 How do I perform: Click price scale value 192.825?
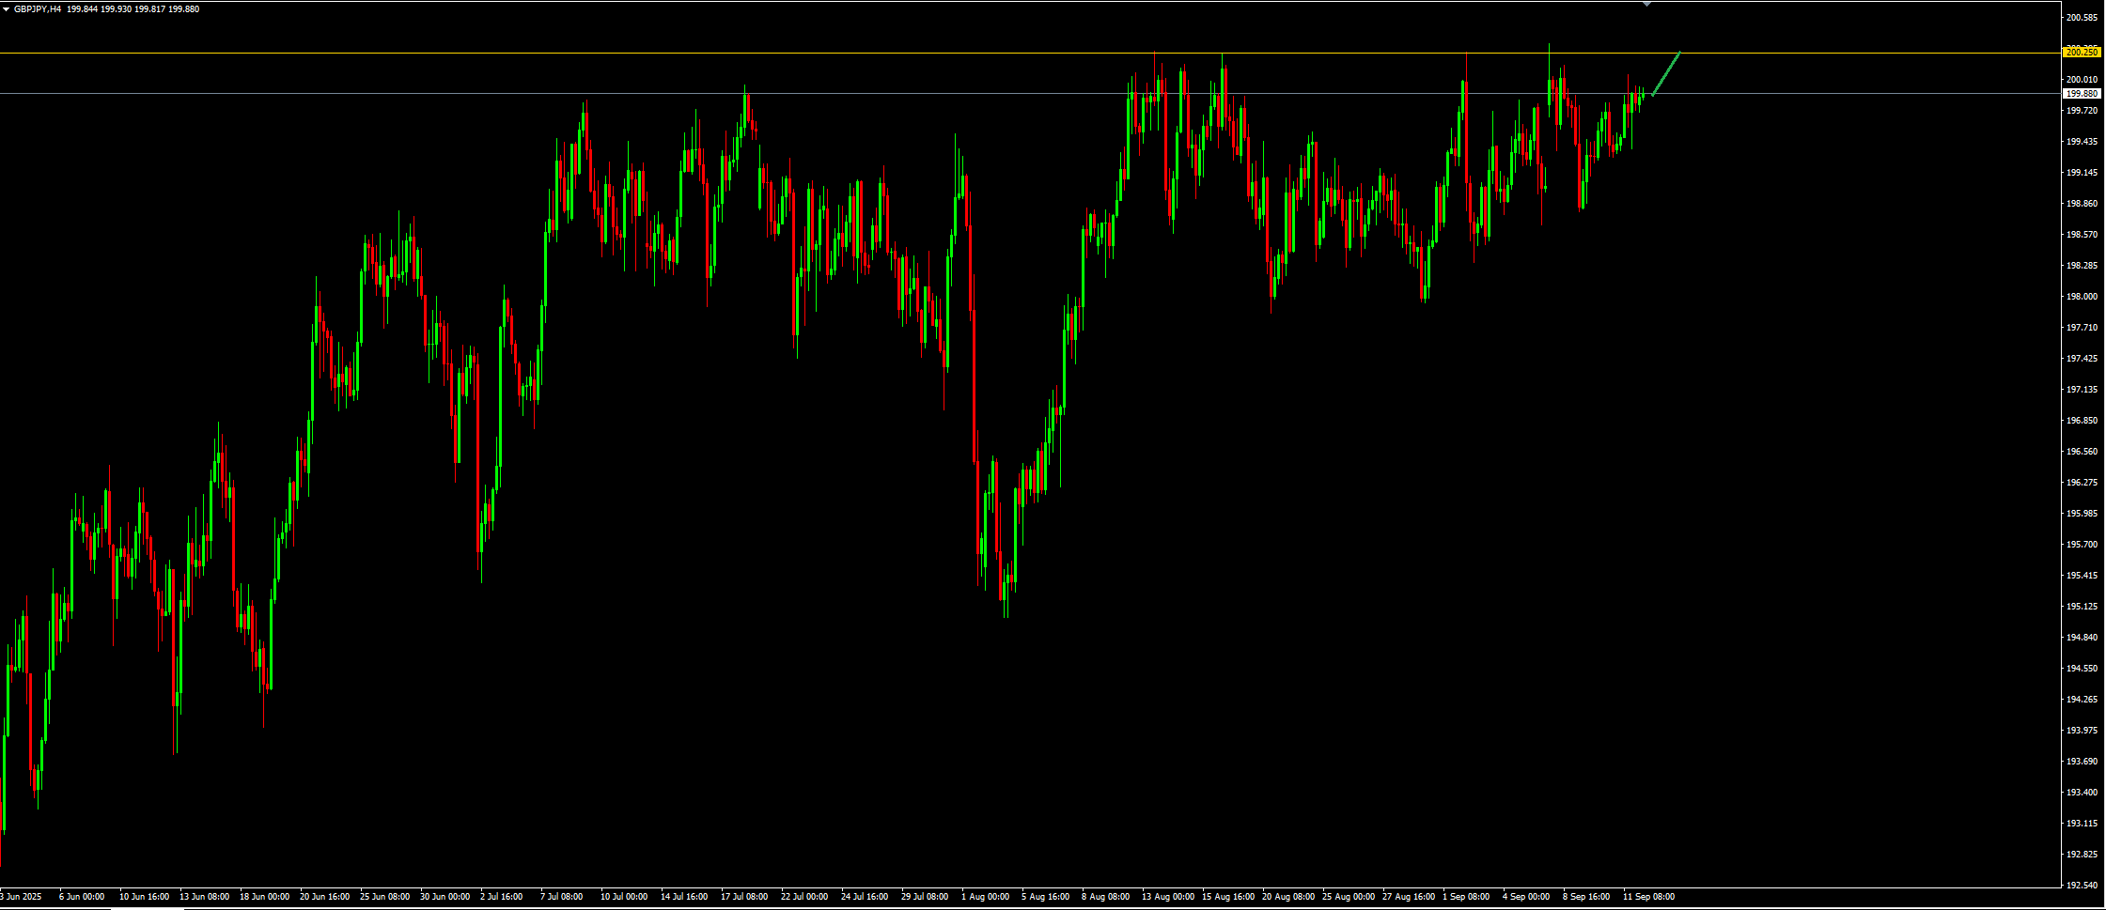(2082, 855)
